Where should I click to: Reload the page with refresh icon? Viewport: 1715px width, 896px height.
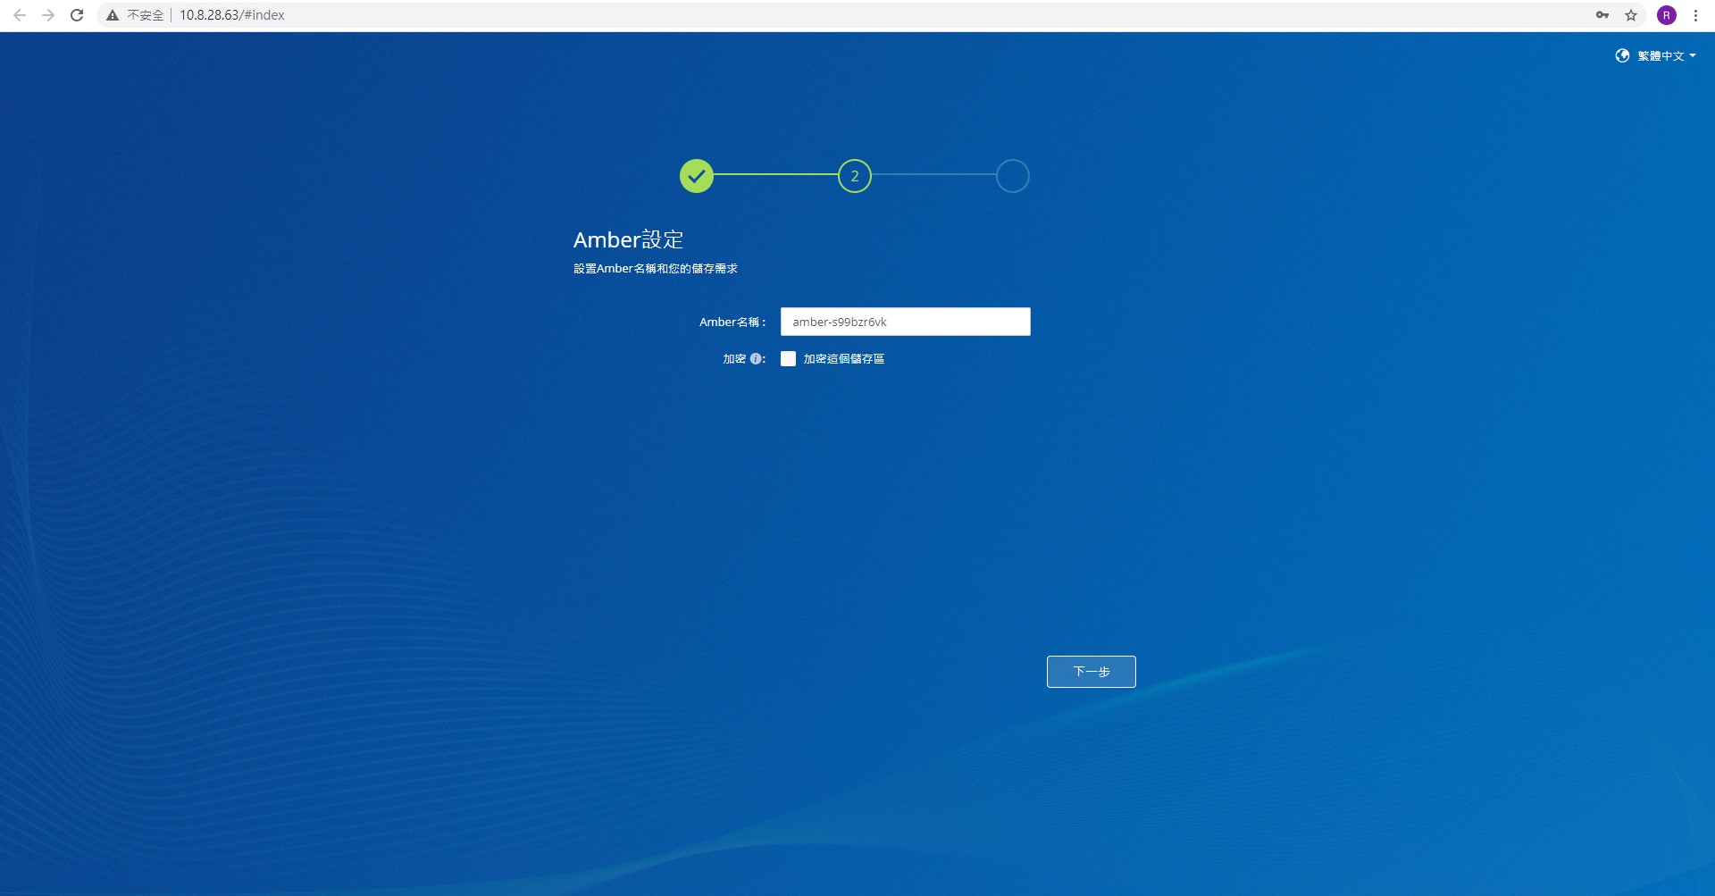77,15
